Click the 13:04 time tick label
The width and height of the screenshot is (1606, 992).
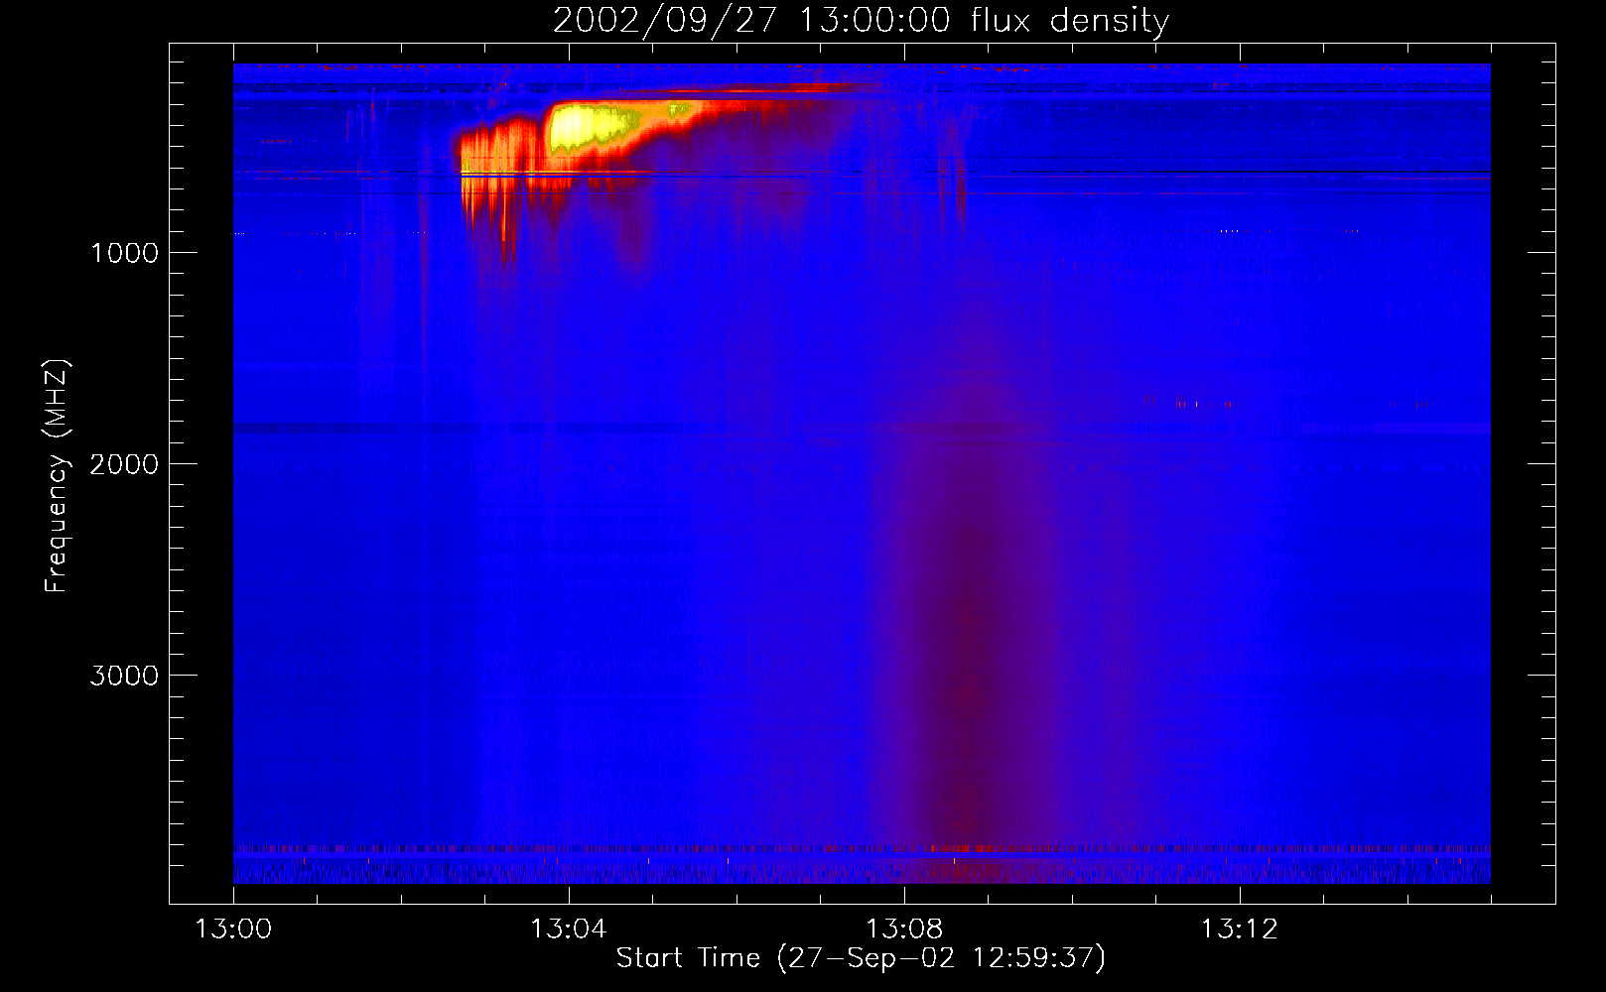[x=568, y=930]
